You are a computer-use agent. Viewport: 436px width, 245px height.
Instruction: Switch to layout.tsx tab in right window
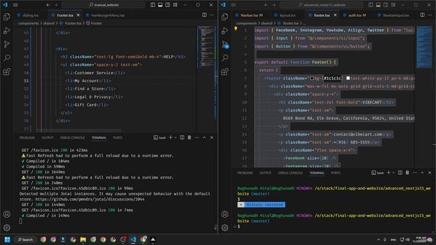287,15
